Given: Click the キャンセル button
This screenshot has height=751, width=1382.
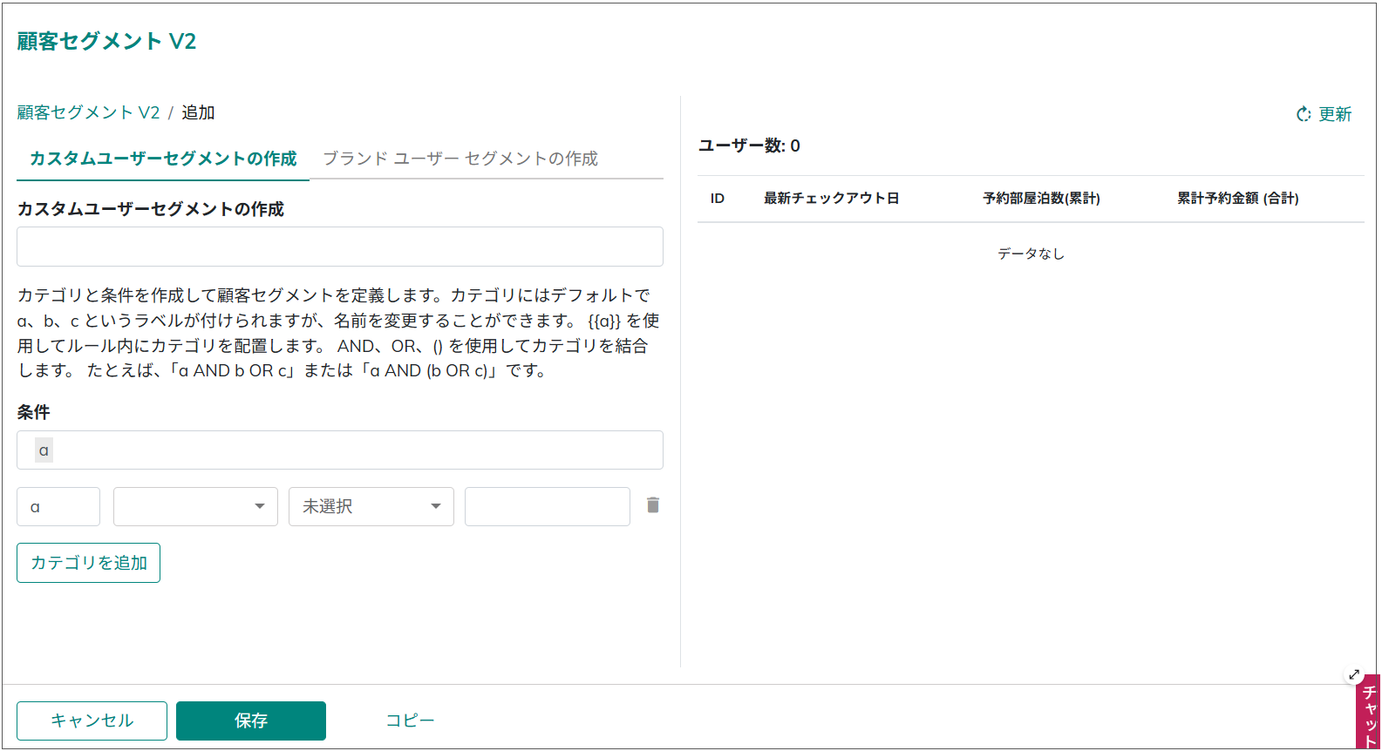Looking at the screenshot, I should (92, 721).
